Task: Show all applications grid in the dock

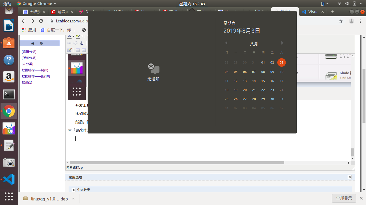Action: [9, 196]
